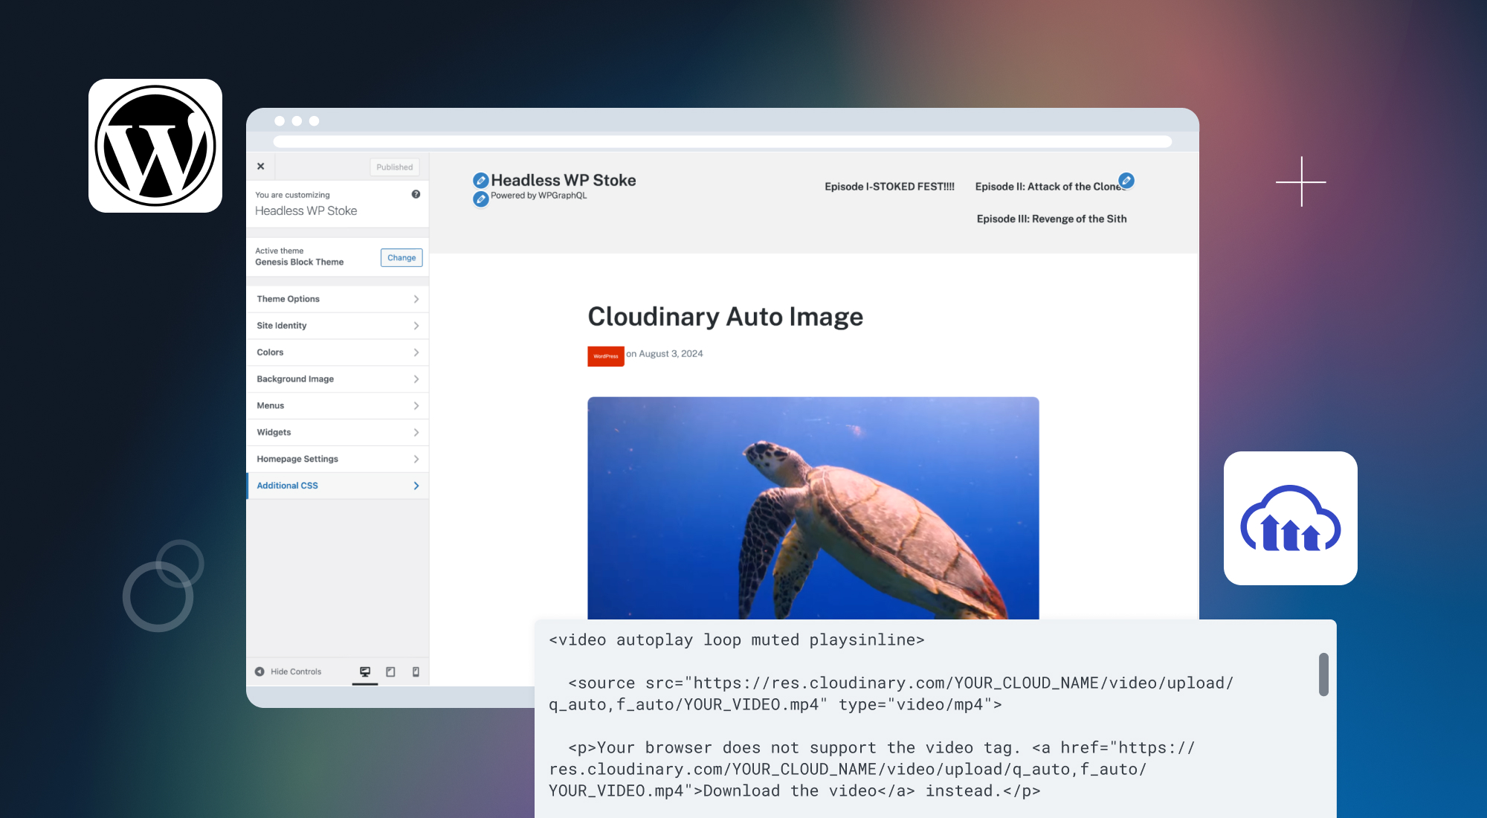Open Episode III: Revenge of the Sith menu item
Image resolution: width=1487 pixels, height=818 pixels.
pos(1052,219)
